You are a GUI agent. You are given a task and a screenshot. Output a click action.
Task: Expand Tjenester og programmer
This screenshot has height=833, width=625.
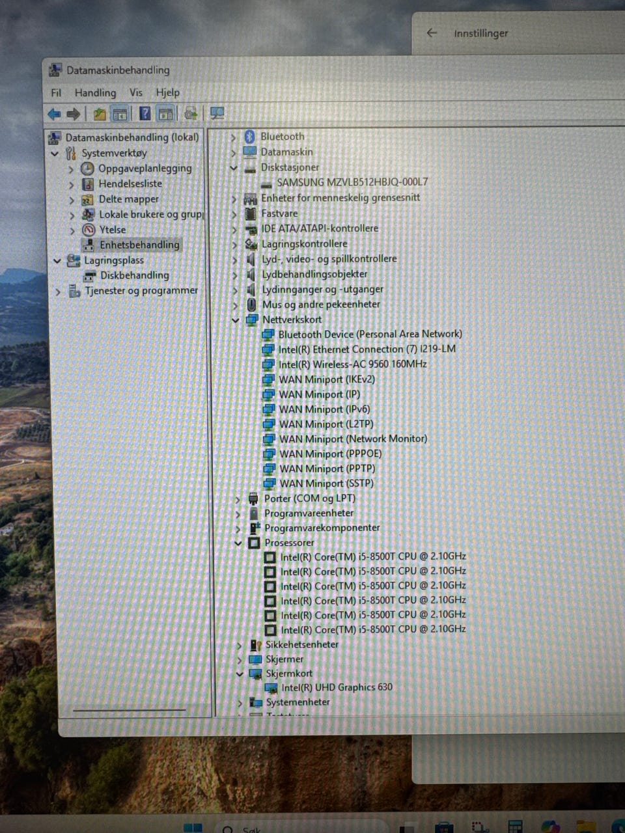coord(58,291)
